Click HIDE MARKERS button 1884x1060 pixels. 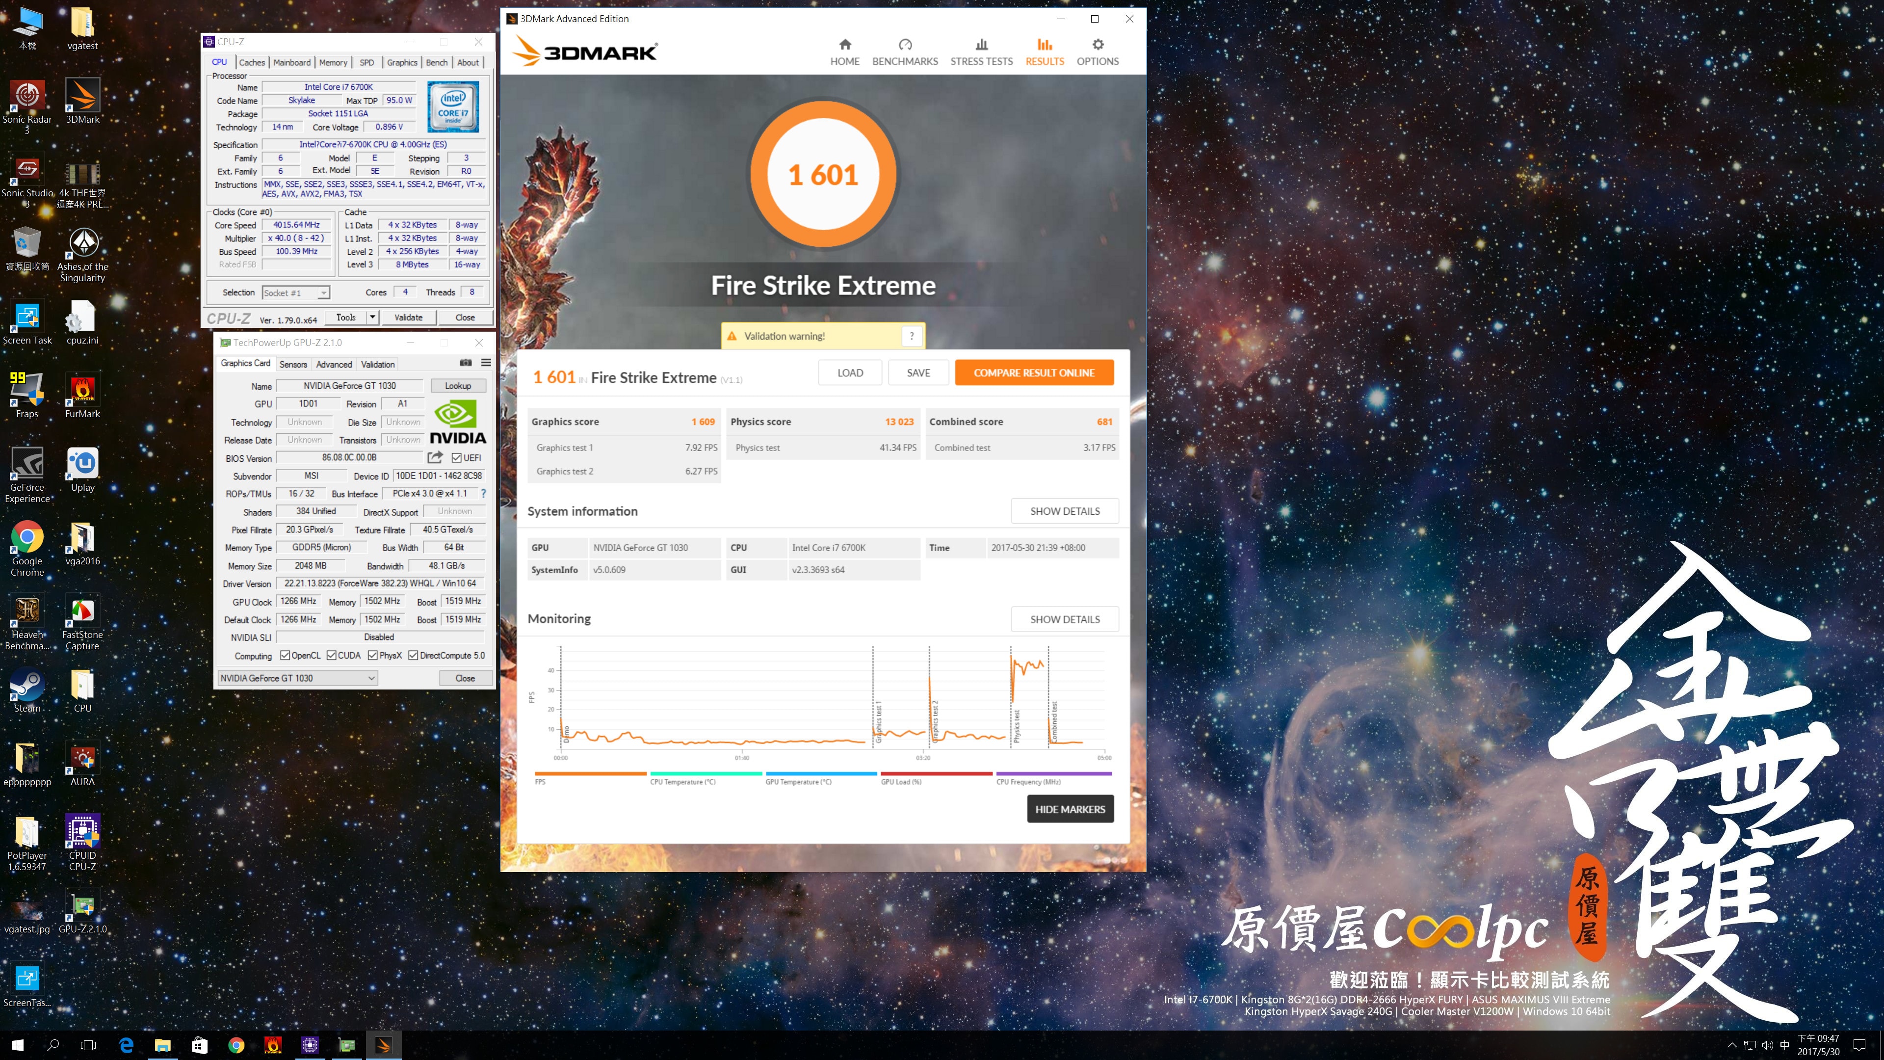1070,809
